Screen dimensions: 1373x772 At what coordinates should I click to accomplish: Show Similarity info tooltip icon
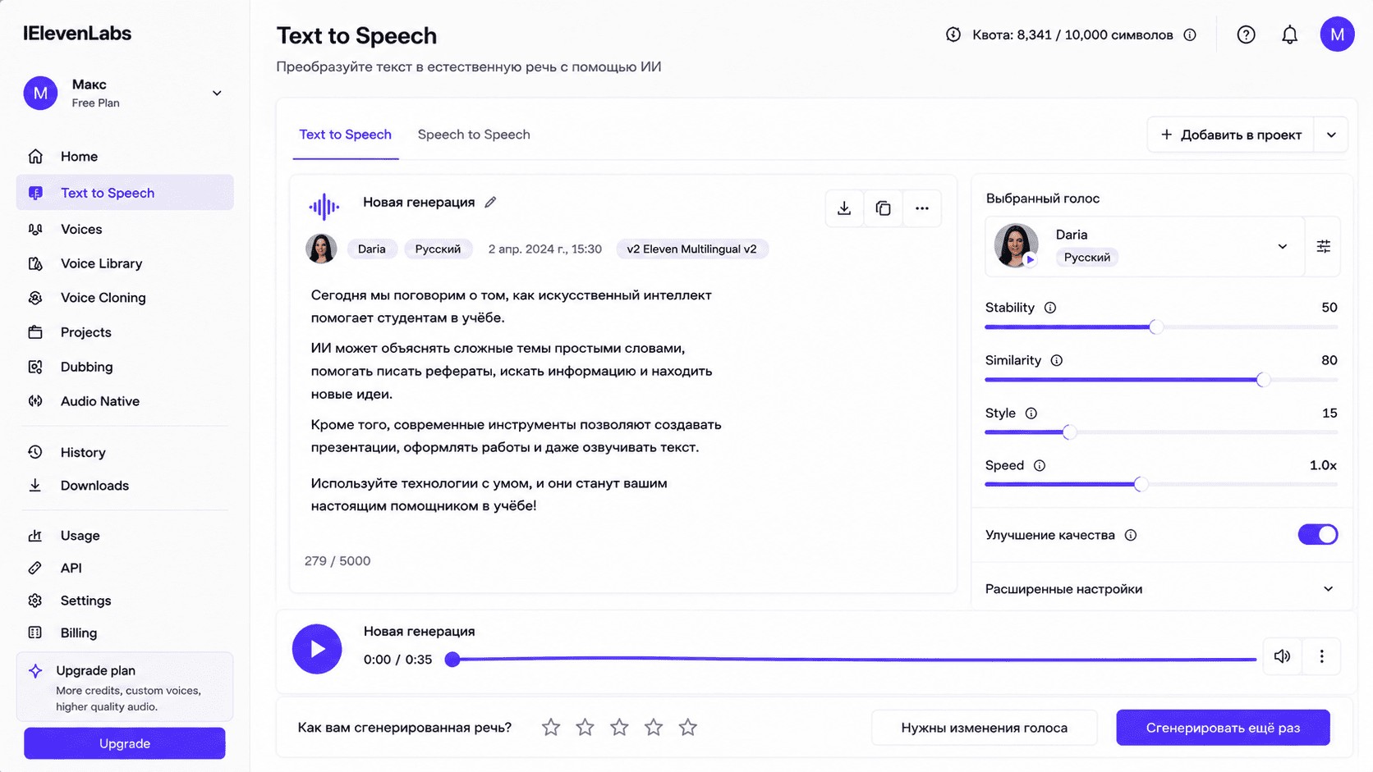coord(1057,360)
